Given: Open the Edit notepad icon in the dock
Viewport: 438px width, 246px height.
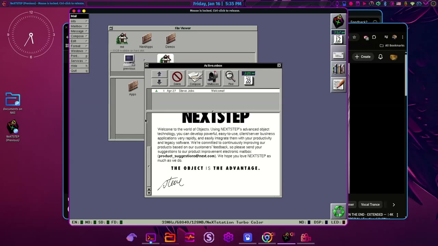Looking at the screenshot, I should click(x=338, y=85).
